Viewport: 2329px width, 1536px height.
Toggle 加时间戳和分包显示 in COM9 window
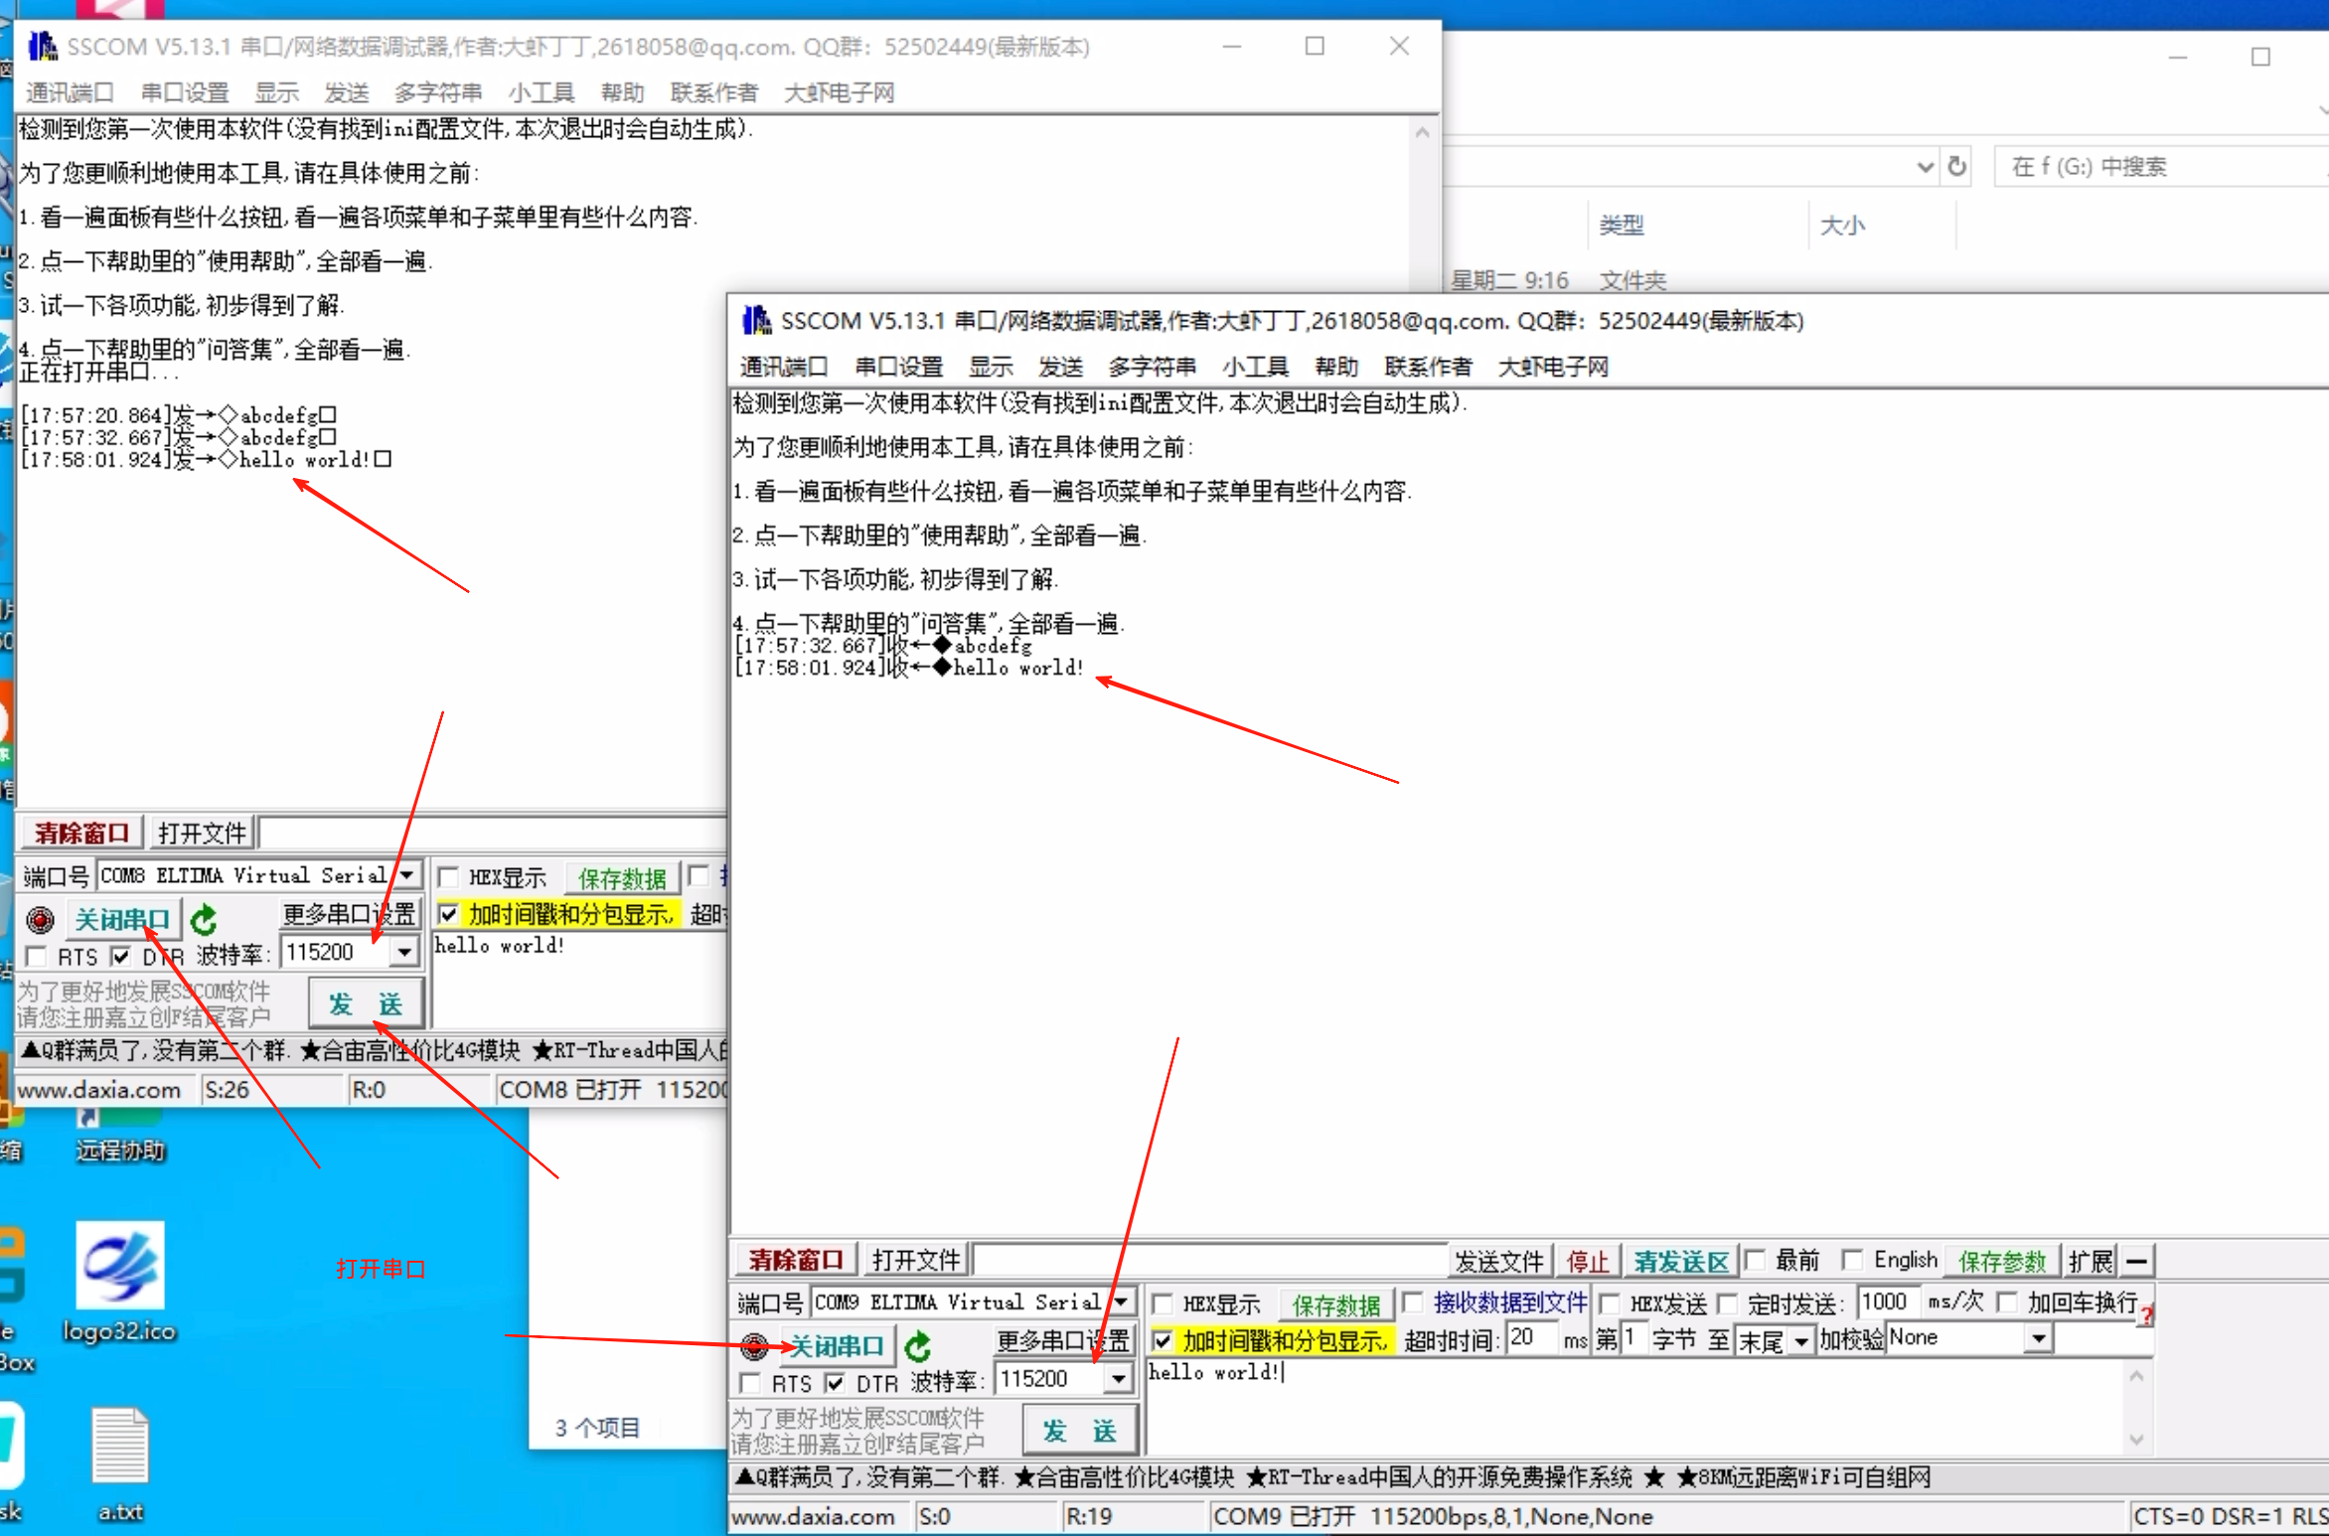1162,1340
